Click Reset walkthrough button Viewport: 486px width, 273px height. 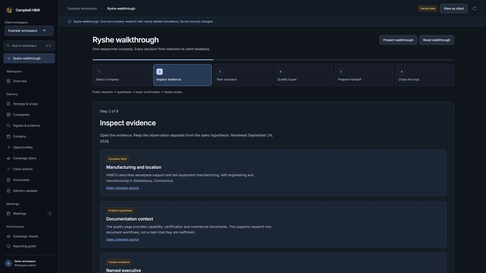pyautogui.click(x=437, y=40)
